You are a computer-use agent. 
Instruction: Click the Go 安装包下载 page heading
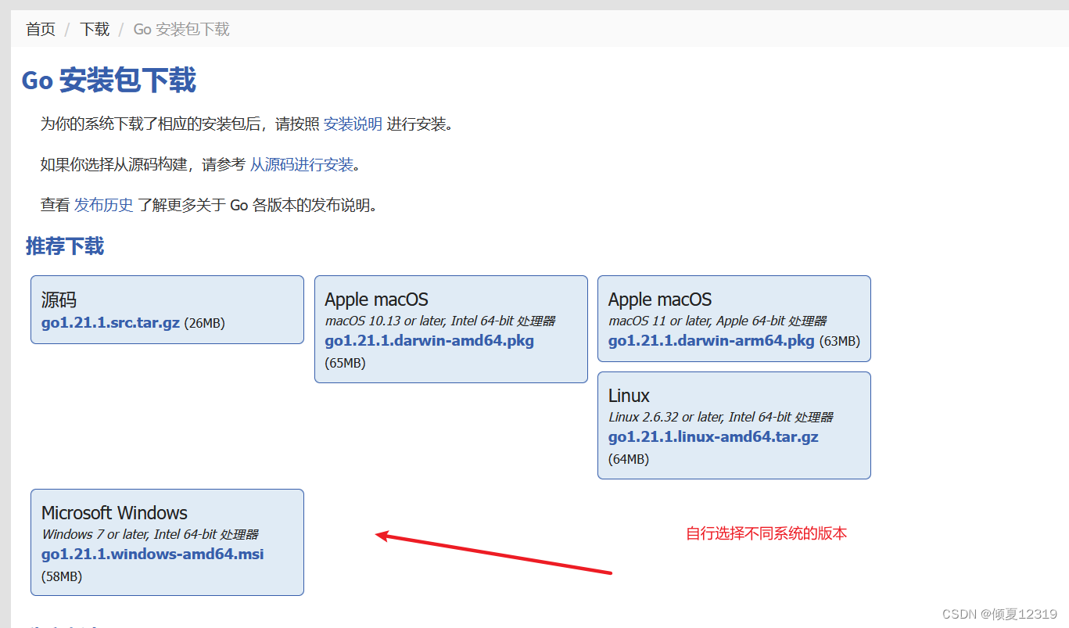[109, 81]
